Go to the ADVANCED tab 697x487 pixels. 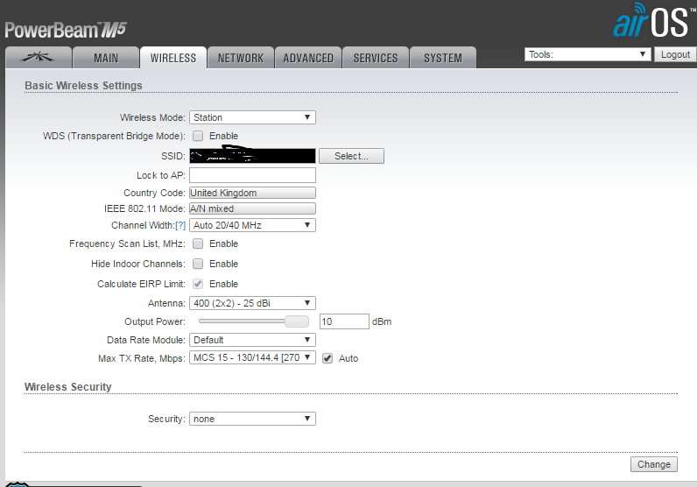308,58
